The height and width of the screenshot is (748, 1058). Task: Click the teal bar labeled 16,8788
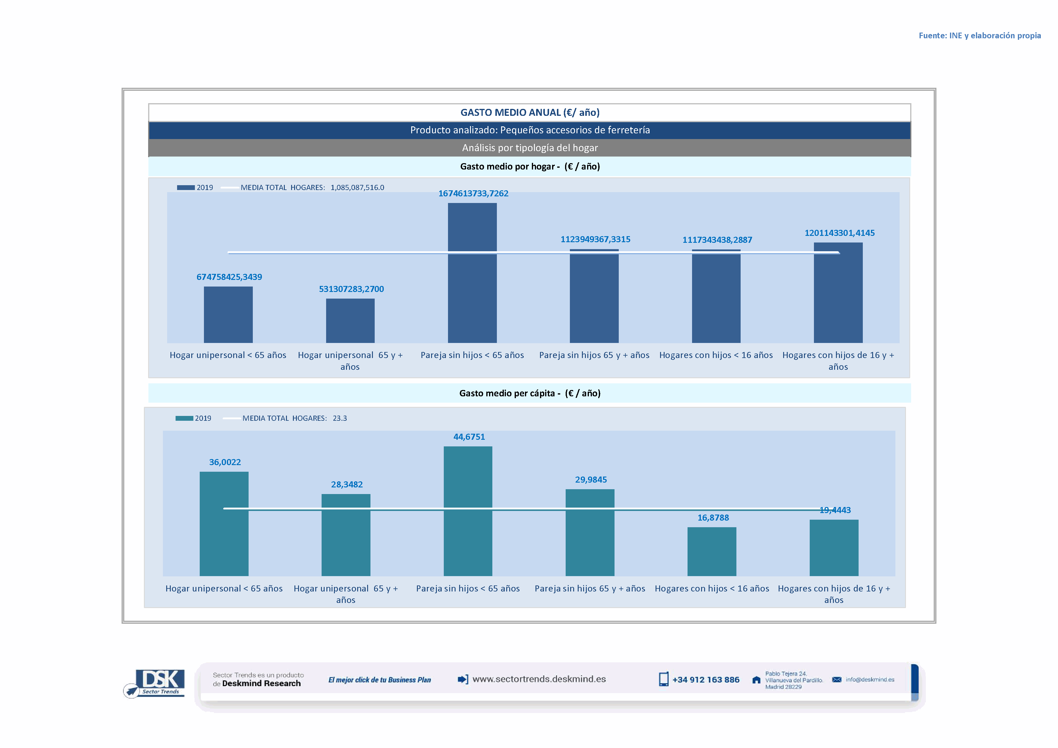(x=711, y=551)
